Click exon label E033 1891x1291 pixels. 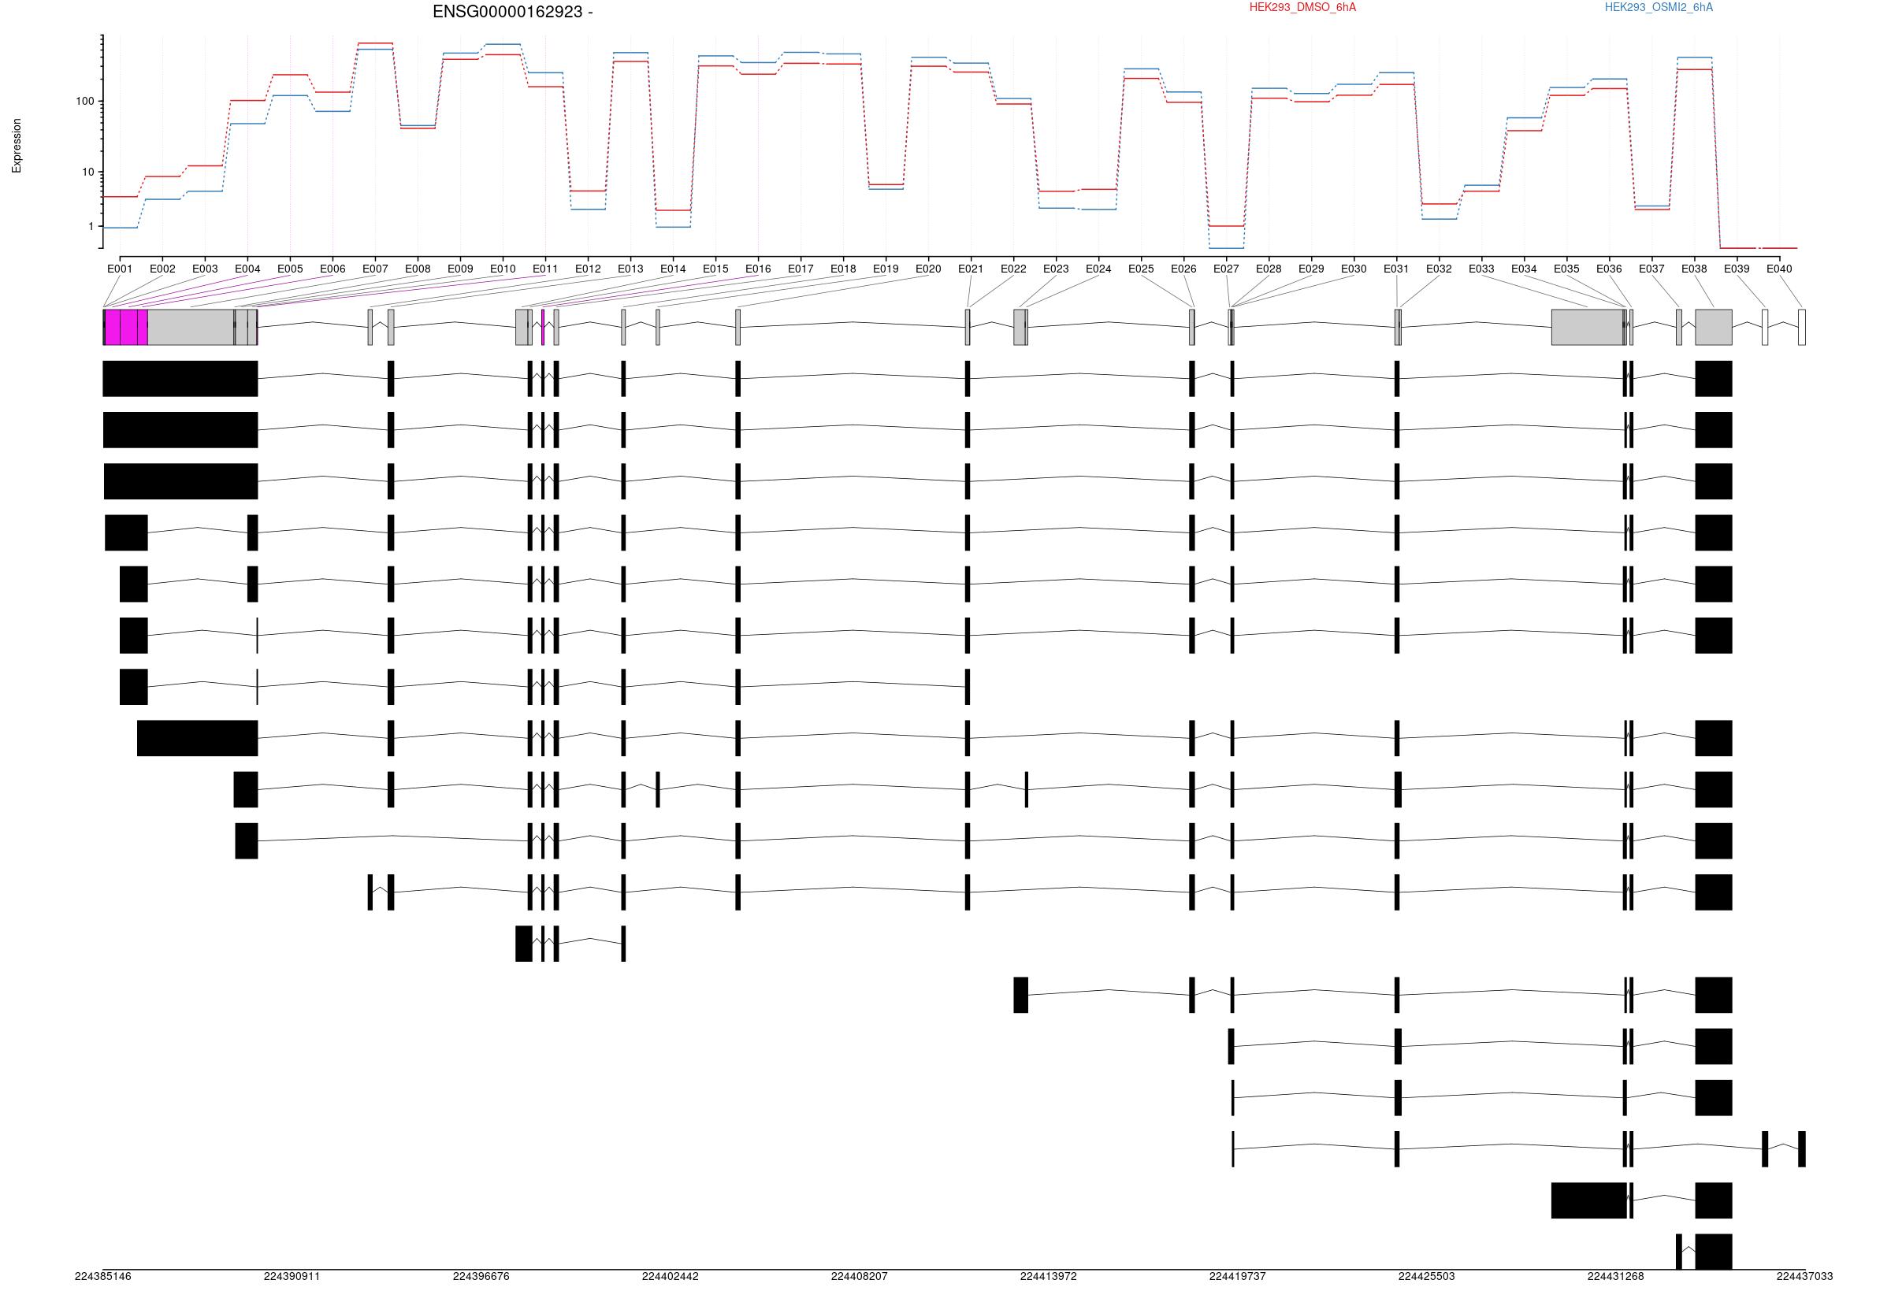(1482, 269)
